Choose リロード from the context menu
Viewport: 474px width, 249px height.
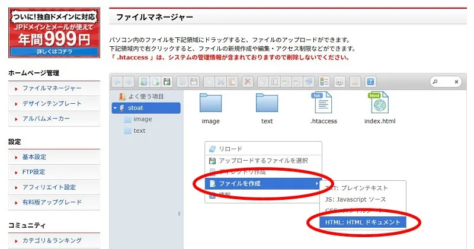pos(263,149)
